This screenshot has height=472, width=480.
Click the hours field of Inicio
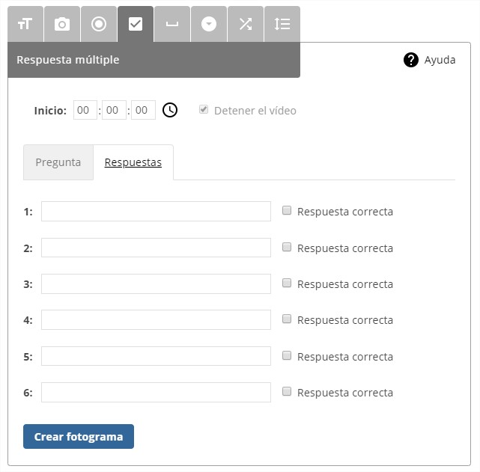coord(85,111)
